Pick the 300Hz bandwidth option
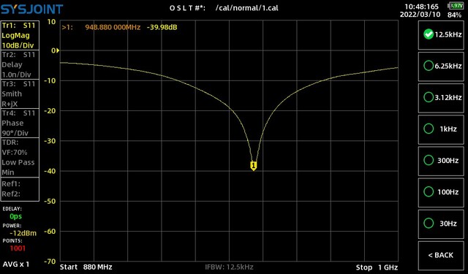 point(441,161)
